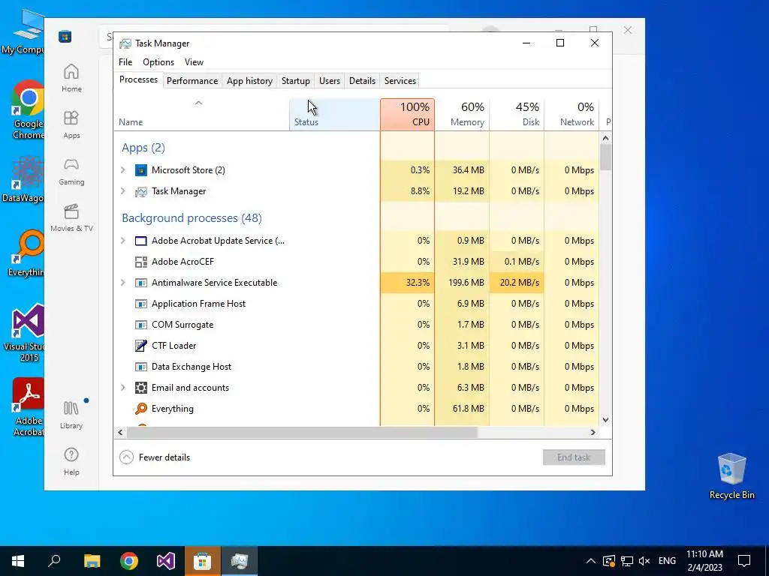Click the horizontal scrollbar thumb
The image size is (769, 576).
click(302, 433)
